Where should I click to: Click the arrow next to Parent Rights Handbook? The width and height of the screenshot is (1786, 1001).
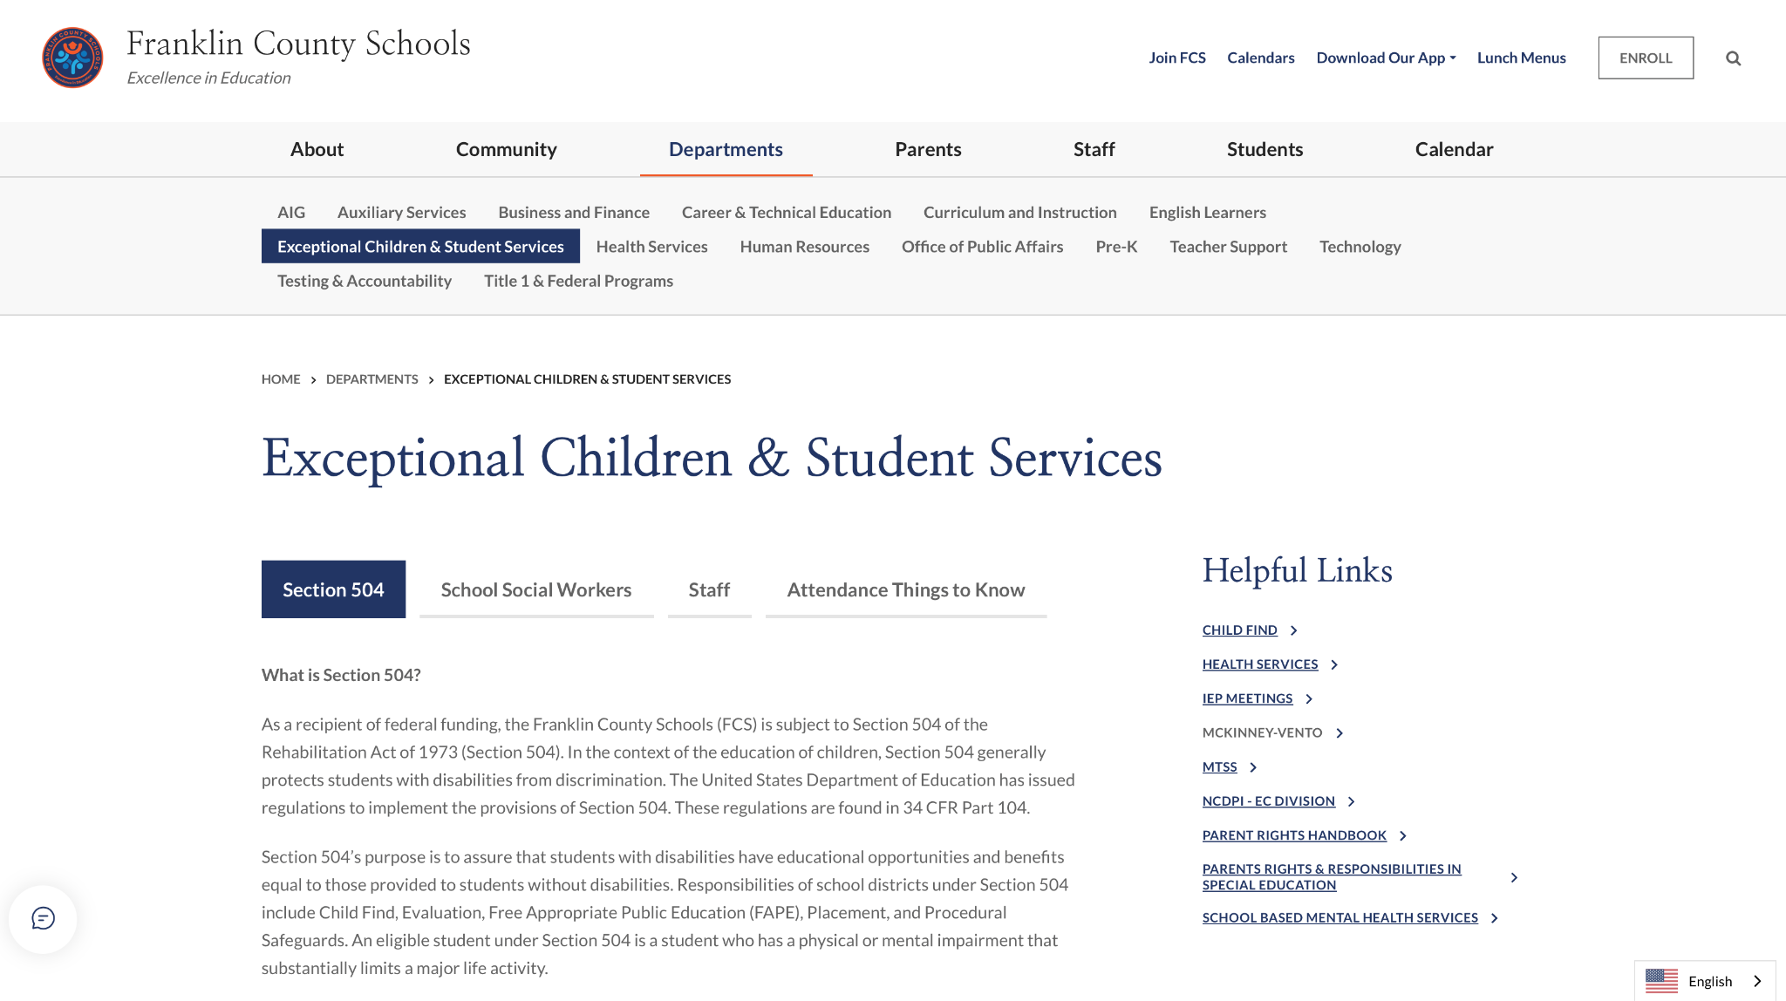(1402, 835)
